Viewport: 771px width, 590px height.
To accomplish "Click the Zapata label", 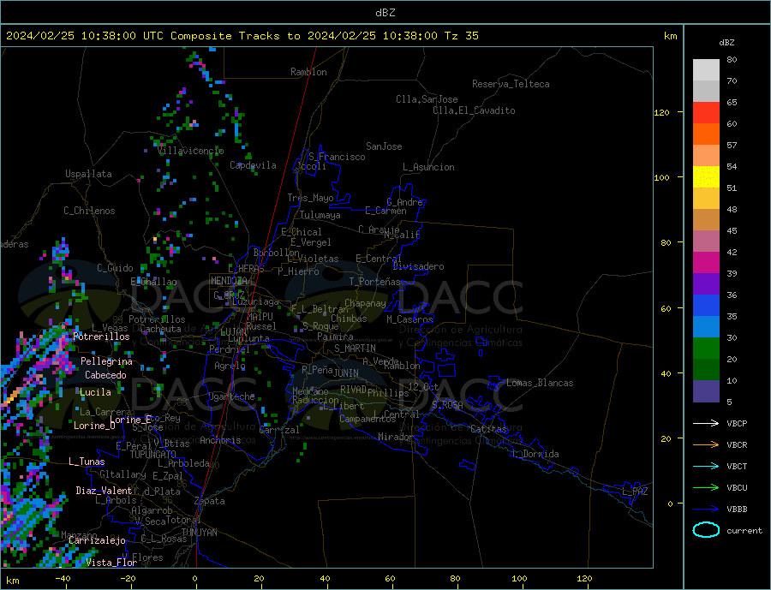I will [210, 501].
